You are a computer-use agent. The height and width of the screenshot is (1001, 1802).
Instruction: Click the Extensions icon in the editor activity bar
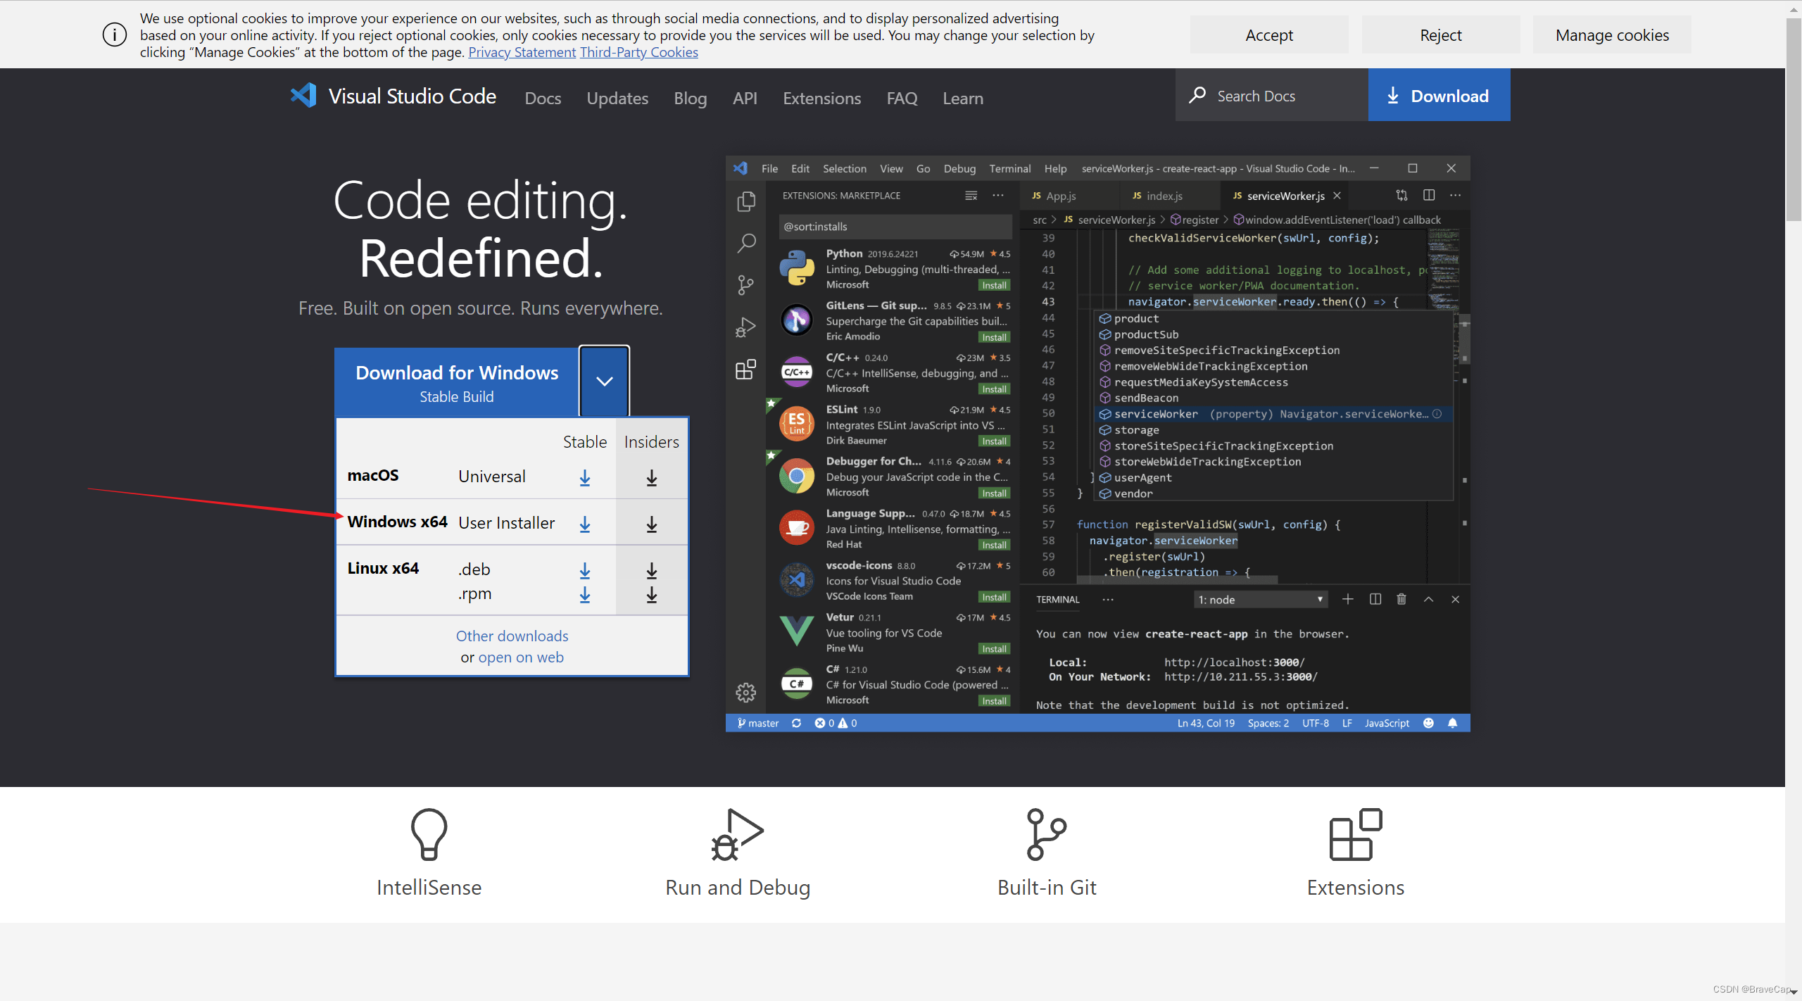[x=746, y=369]
